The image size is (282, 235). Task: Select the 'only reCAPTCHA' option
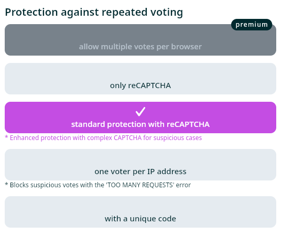(140, 79)
